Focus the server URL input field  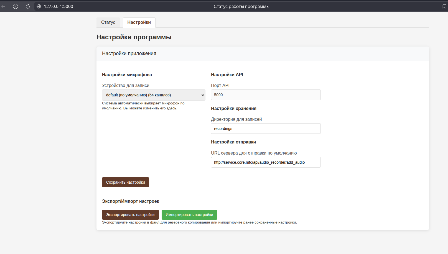click(x=266, y=162)
